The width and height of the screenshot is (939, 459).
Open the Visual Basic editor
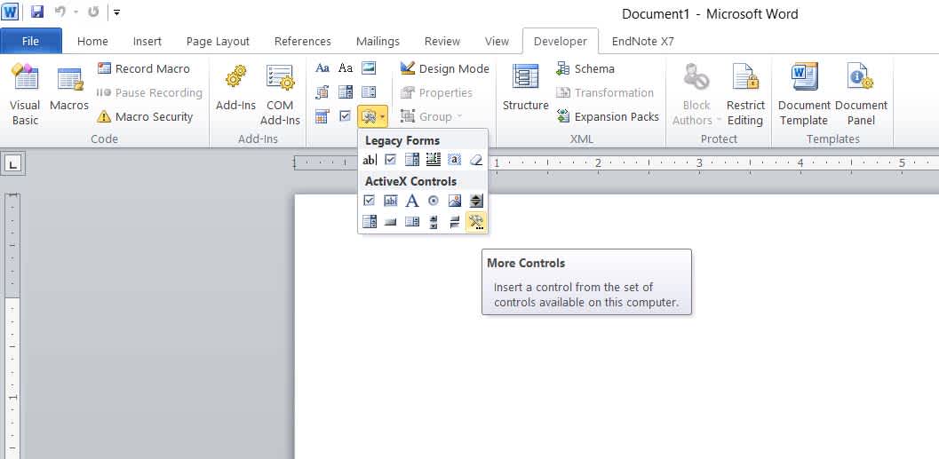click(x=25, y=95)
